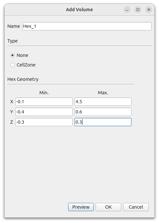
Task: Click the Type section heading
Action: pos(12,41)
